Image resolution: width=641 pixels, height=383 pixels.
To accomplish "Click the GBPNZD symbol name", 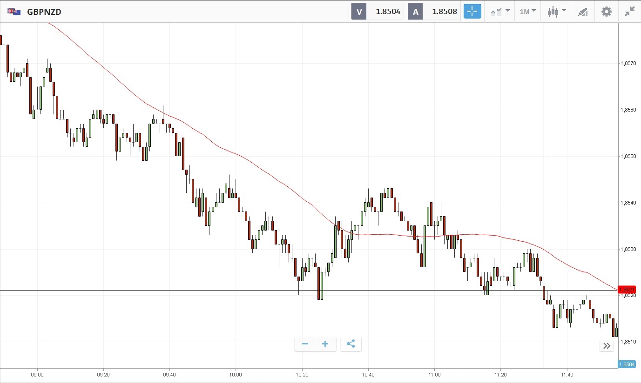I will pos(44,12).
